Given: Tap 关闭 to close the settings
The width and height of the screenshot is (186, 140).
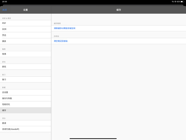Looking at the screenshot, I should coord(4,10).
